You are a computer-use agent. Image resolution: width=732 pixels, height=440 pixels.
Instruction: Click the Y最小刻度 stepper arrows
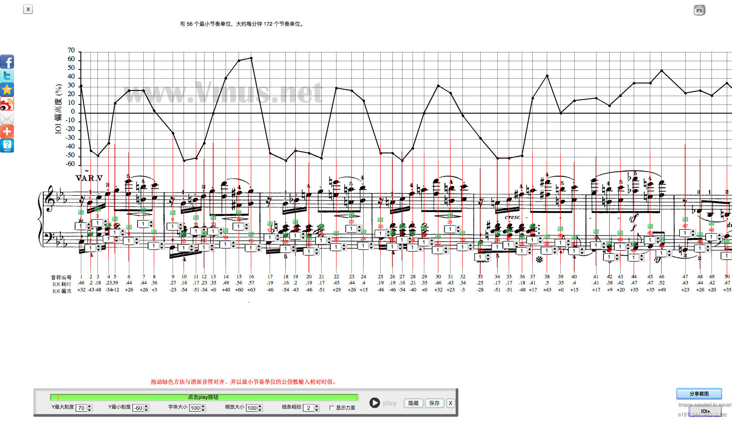pyautogui.click(x=146, y=408)
